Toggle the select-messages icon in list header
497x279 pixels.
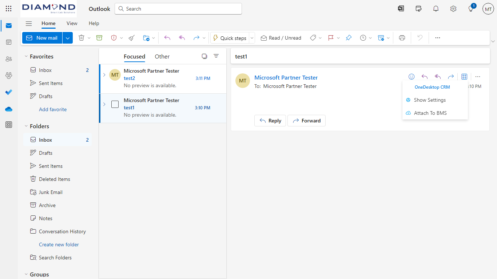[204, 56]
